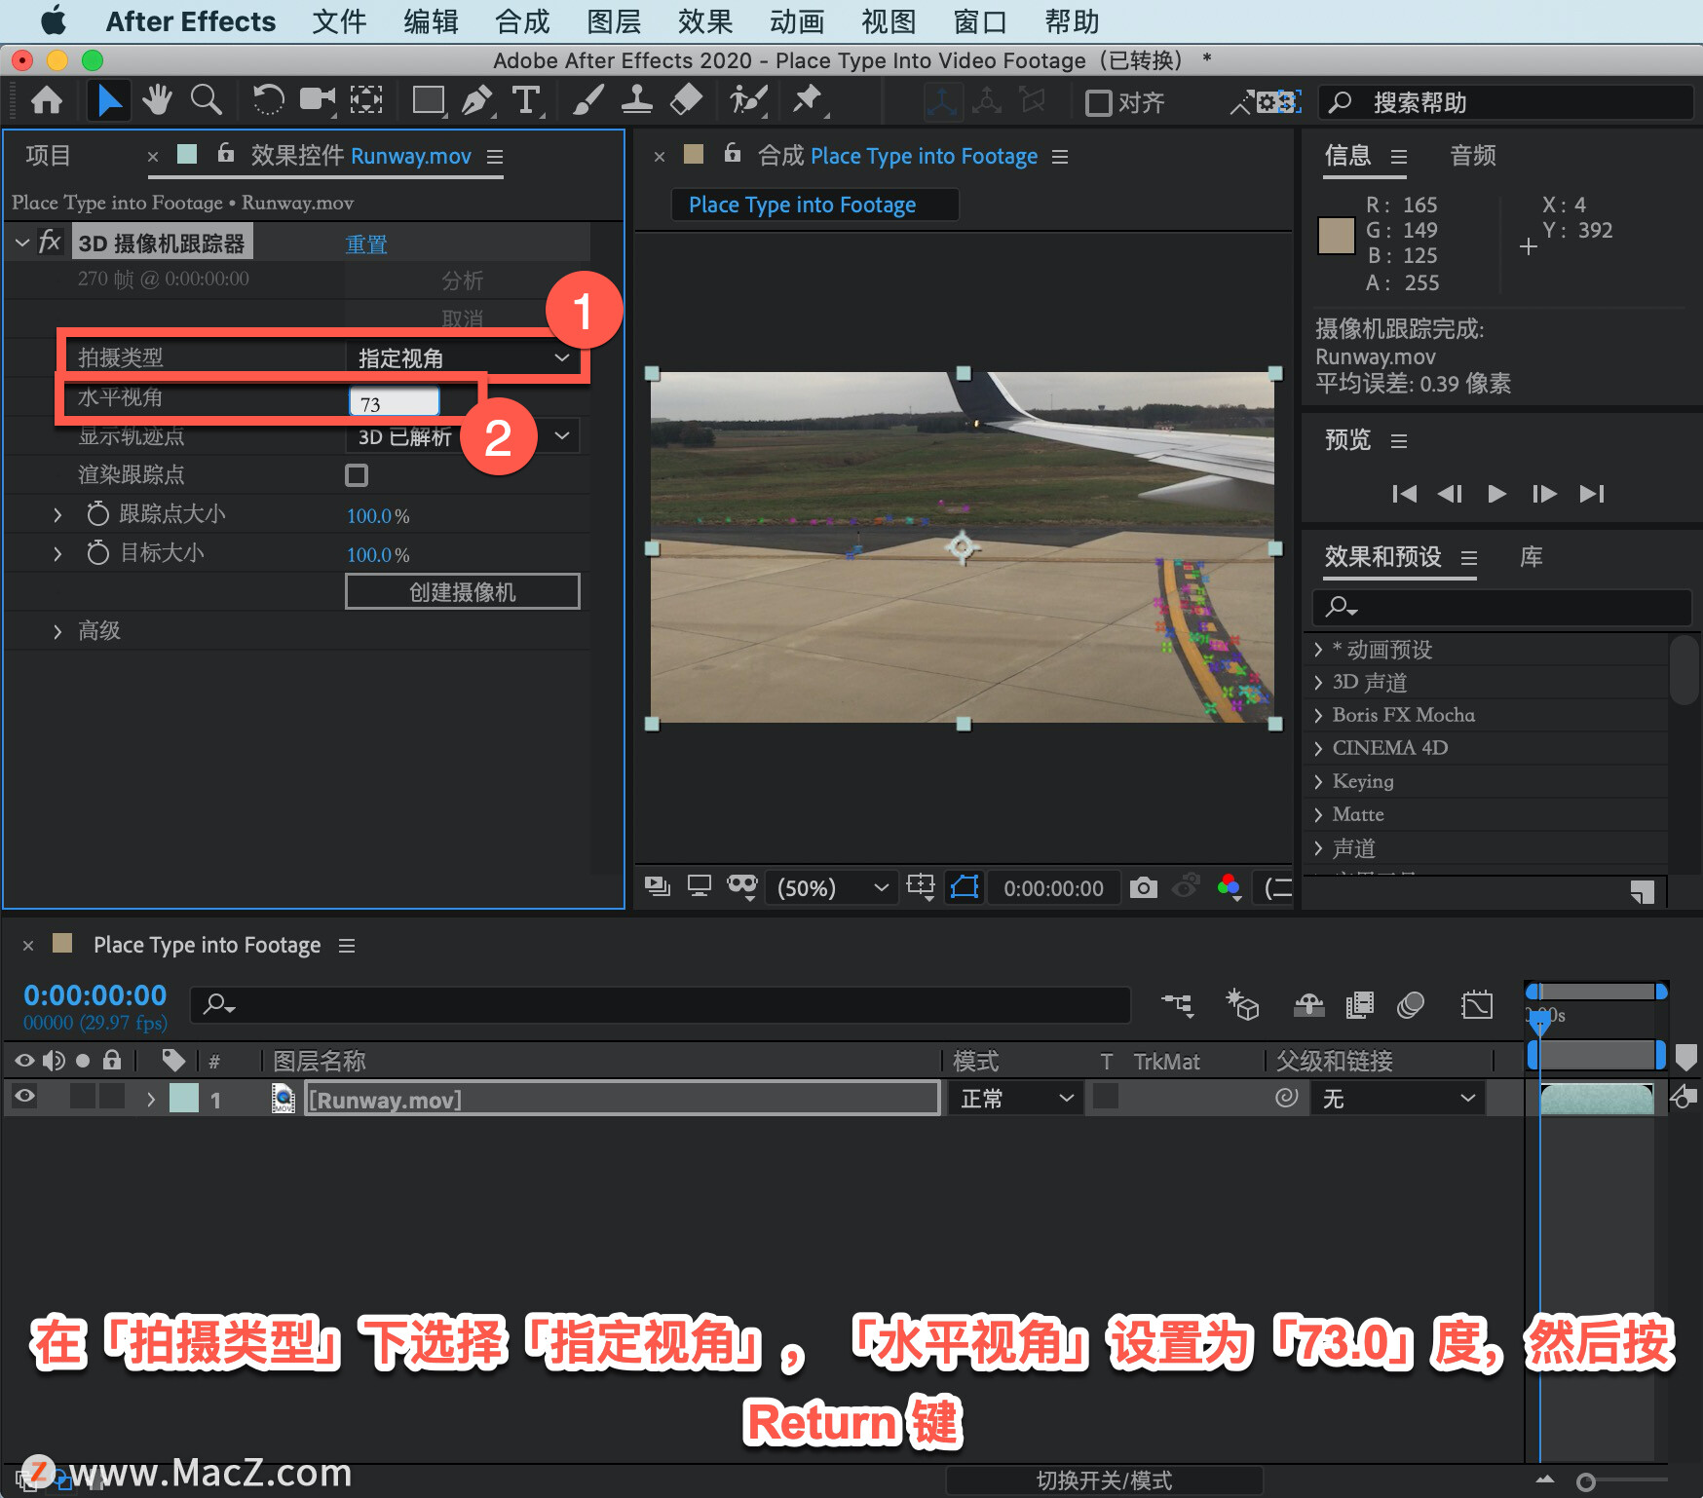Viewport: 1703px width, 1498px height.
Task: Switch to the 库 tab
Action: click(1532, 557)
